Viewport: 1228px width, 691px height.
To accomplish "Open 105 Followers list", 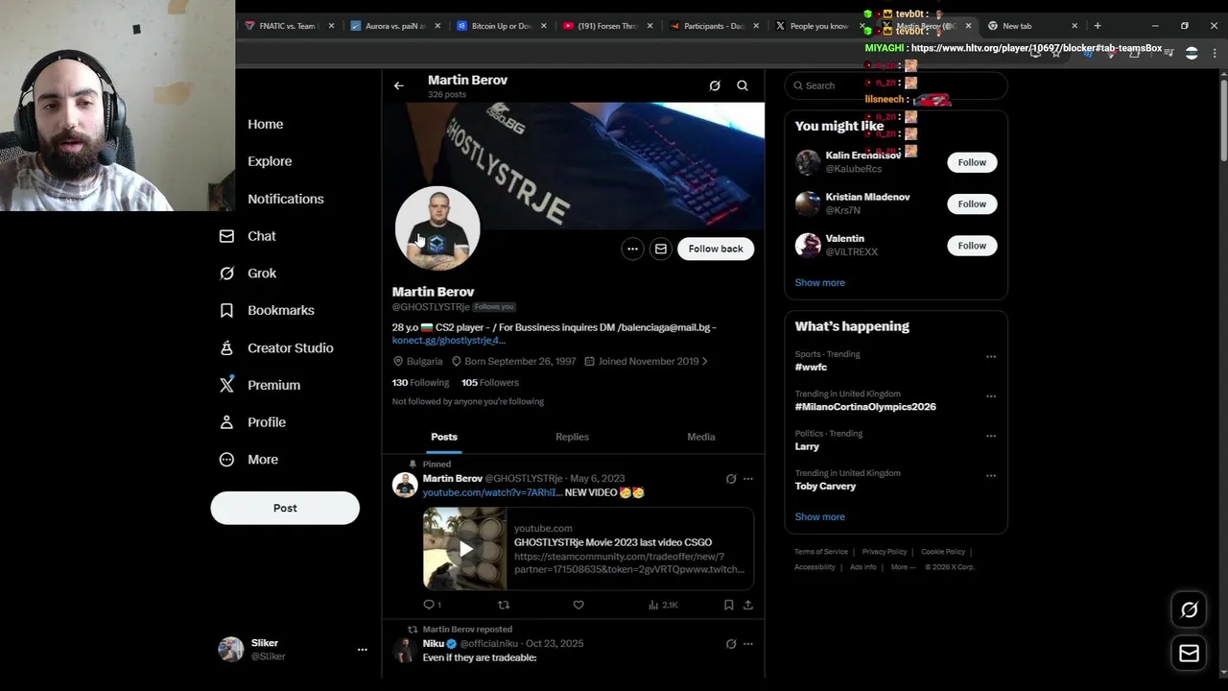I will pyautogui.click(x=489, y=383).
